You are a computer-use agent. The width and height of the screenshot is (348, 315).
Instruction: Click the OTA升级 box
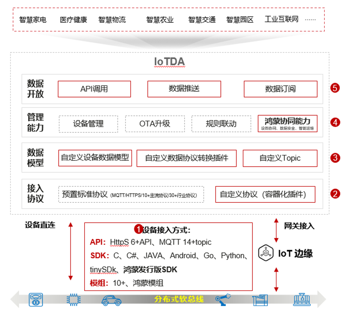[155, 124]
